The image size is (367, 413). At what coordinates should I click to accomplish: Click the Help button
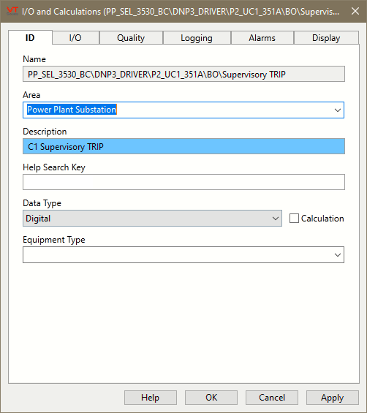pyautogui.click(x=151, y=398)
